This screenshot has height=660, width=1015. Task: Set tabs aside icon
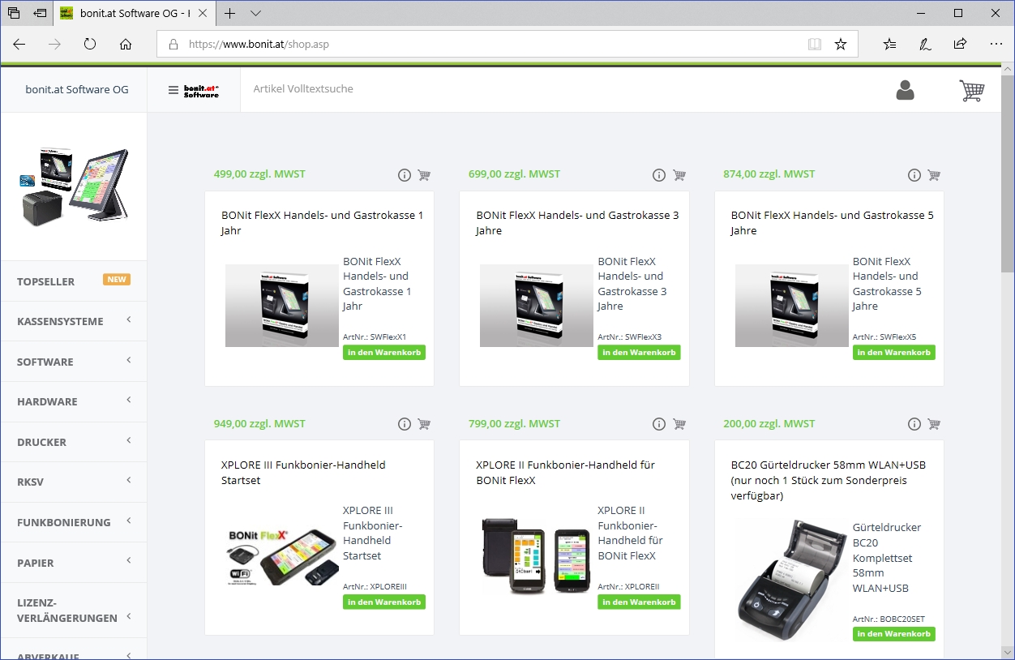pos(40,13)
